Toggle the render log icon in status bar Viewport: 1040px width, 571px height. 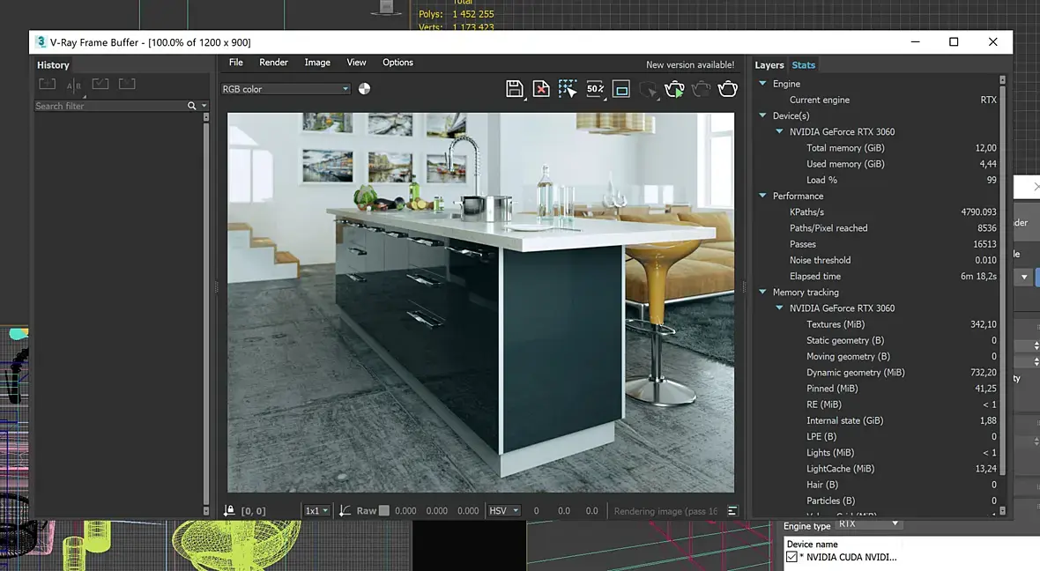click(x=732, y=510)
